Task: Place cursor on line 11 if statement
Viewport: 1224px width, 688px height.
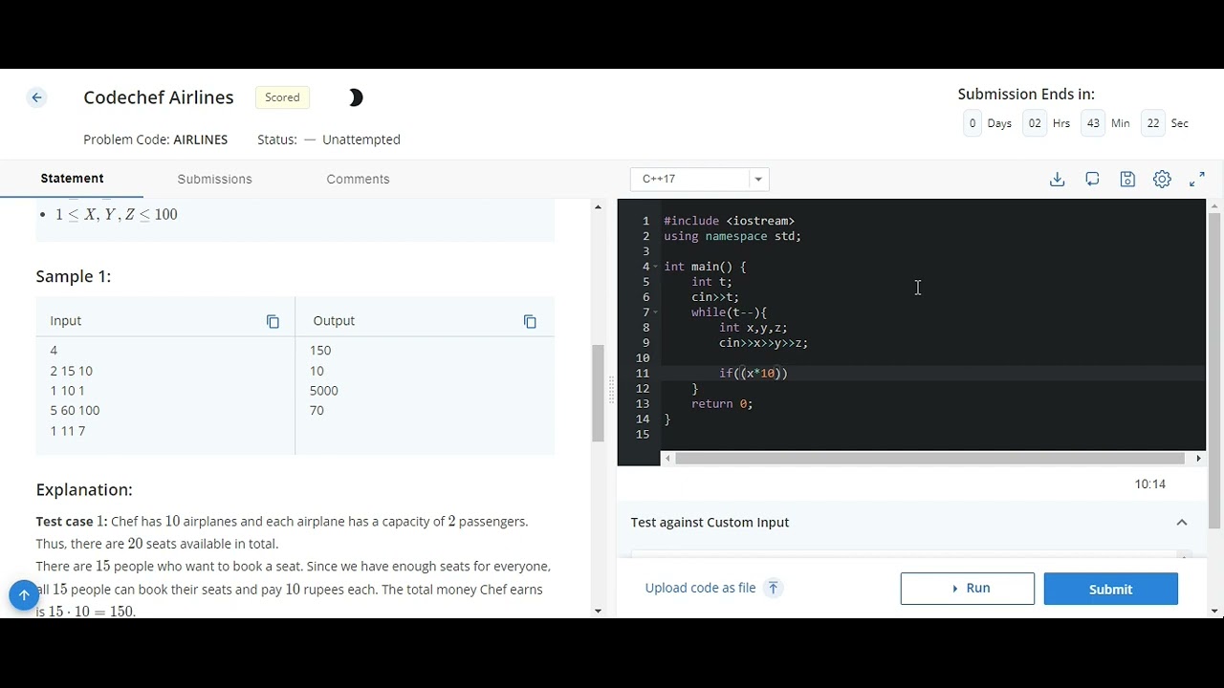Action: 754,374
